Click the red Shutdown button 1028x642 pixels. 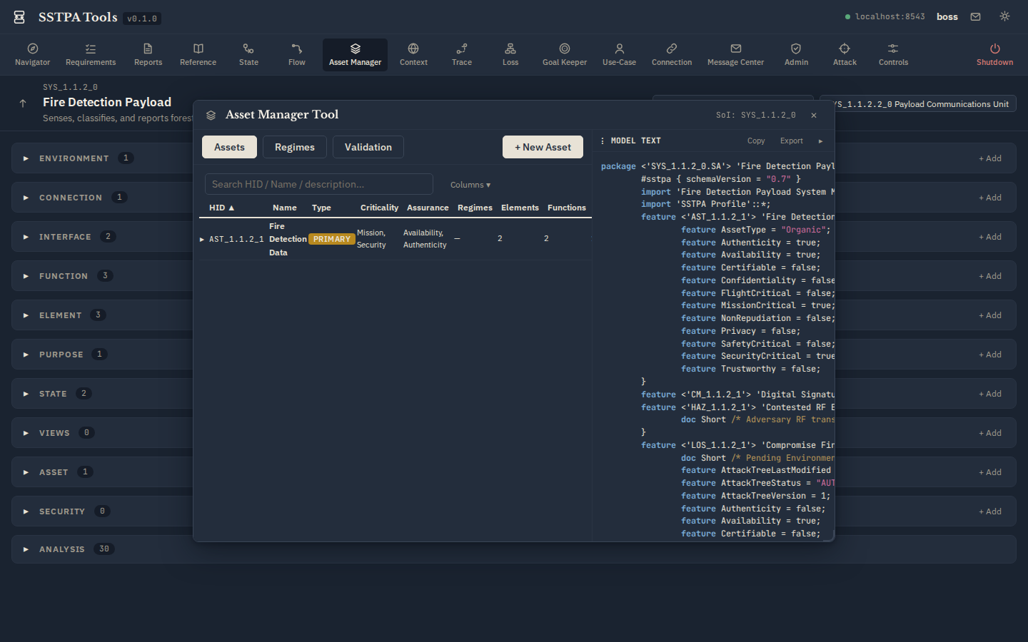click(x=994, y=55)
